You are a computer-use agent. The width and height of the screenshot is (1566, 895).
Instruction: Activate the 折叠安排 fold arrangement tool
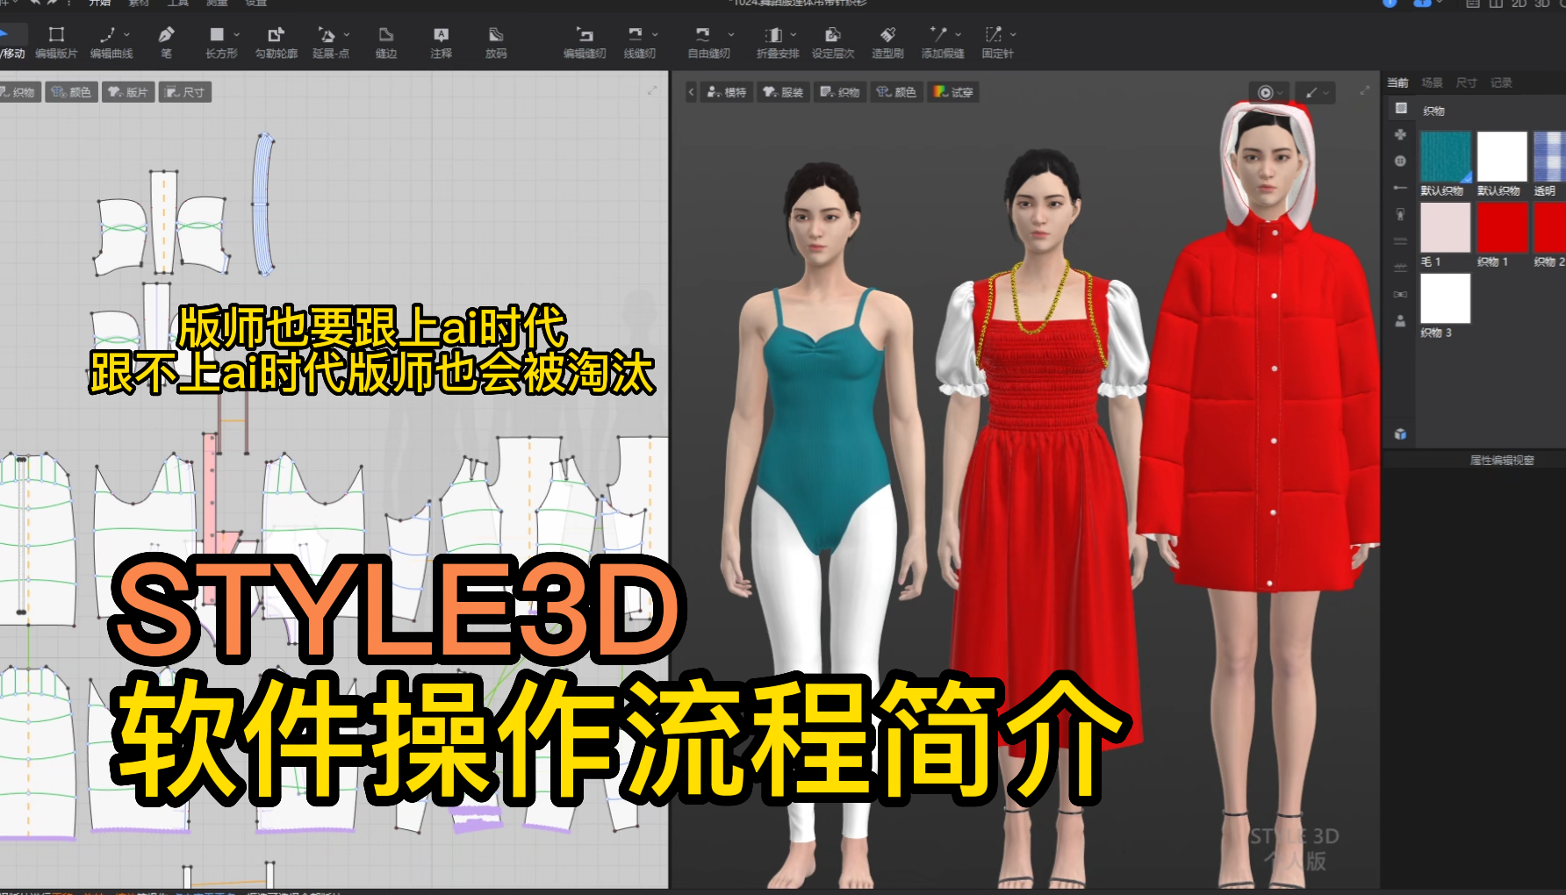click(778, 42)
